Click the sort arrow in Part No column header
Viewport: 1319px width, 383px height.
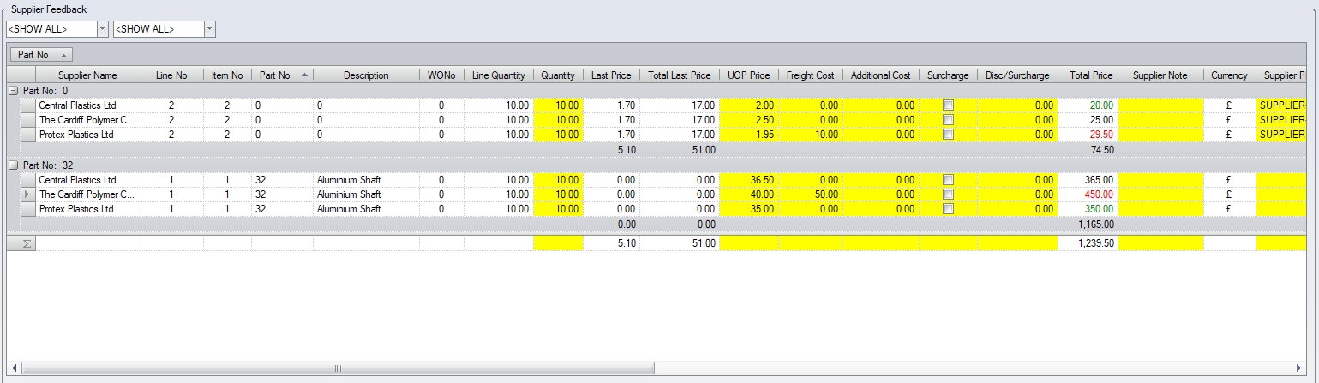tap(306, 75)
